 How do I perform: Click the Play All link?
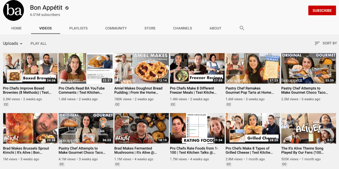pos(39,44)
